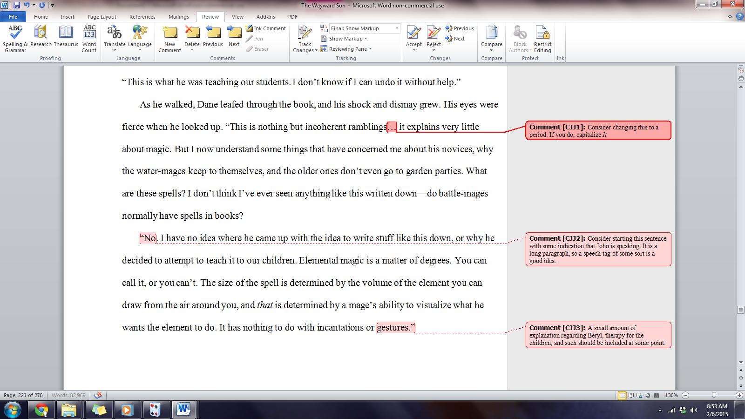
Task: Switch to the Page Layout tab
Action: pyautogui.click(x=102, y=17)
